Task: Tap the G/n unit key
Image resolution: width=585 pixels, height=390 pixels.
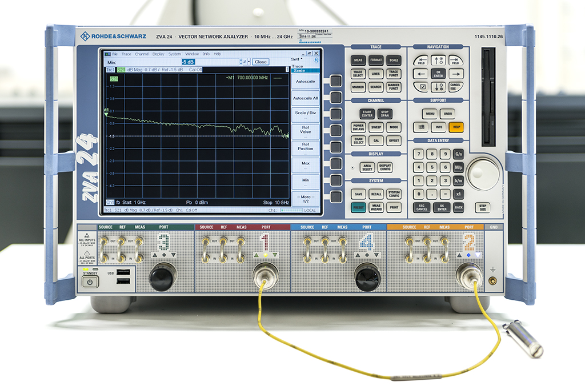Action: [459, 154]
